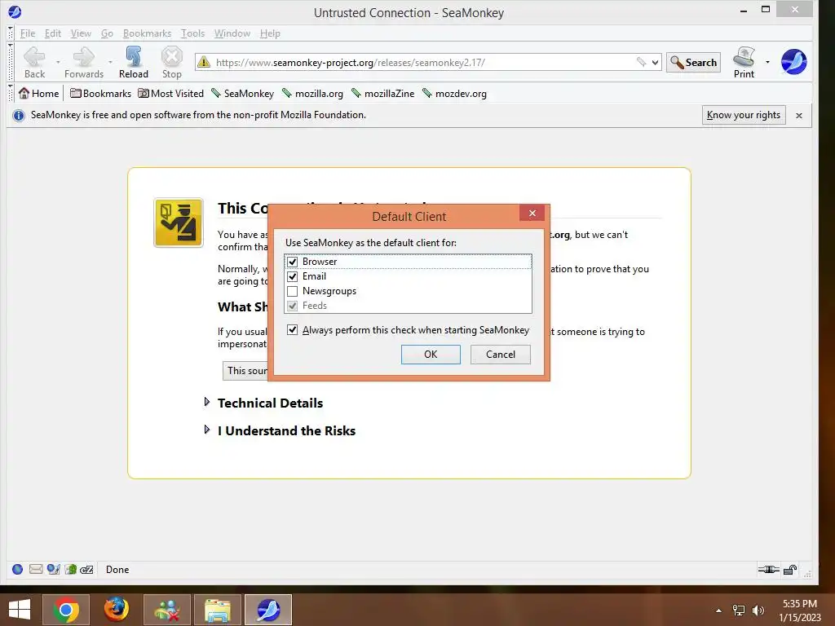Viewport: 835px width, 626px height.
Task: Click the "Done" status bar text
Action: 117,570
